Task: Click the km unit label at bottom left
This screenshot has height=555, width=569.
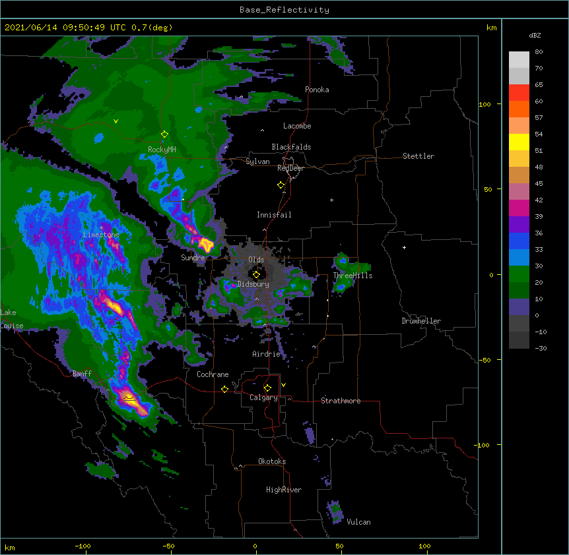Action: coord(10,547)
